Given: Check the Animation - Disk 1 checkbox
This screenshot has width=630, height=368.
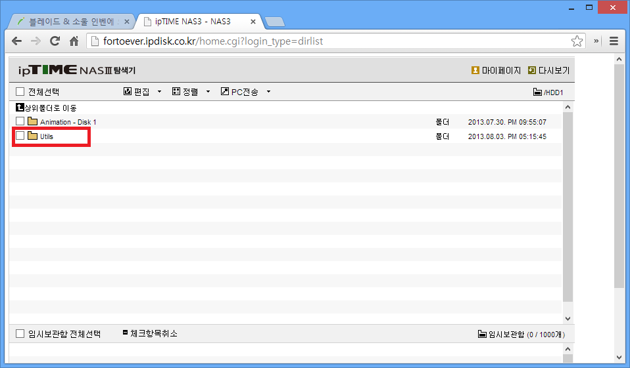Looking at the screenshot, I should 20,122.
